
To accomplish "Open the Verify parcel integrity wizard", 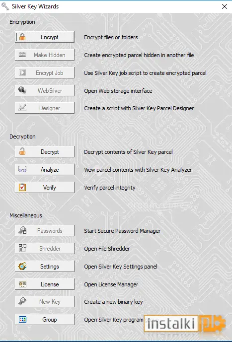I will tap(45, 187).
